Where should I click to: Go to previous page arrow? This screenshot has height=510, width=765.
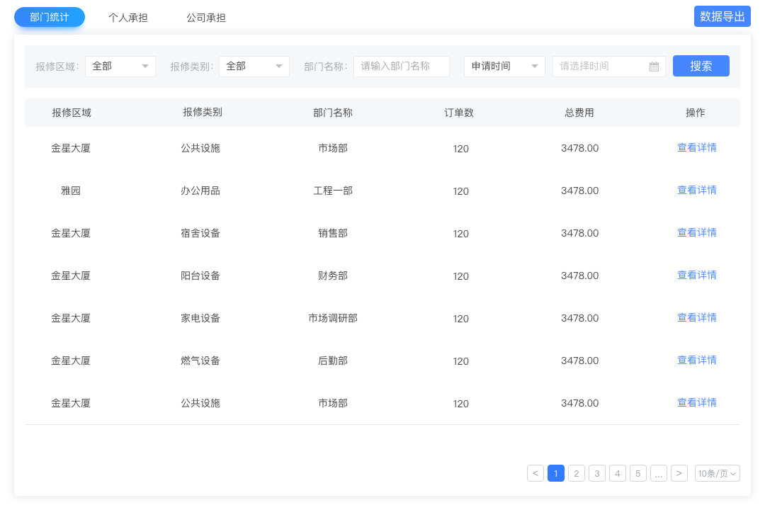click(535, 473)
